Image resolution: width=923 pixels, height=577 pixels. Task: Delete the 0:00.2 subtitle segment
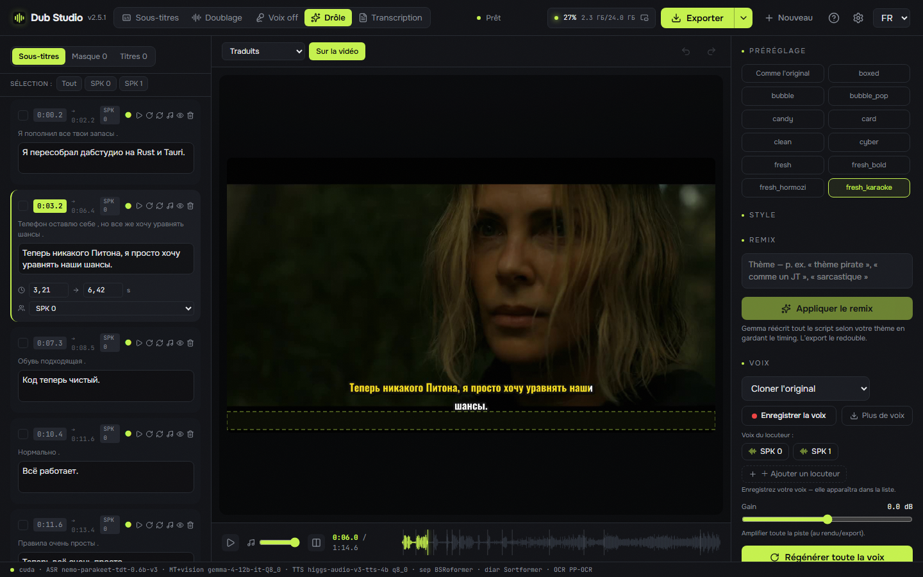pos(190,115)
